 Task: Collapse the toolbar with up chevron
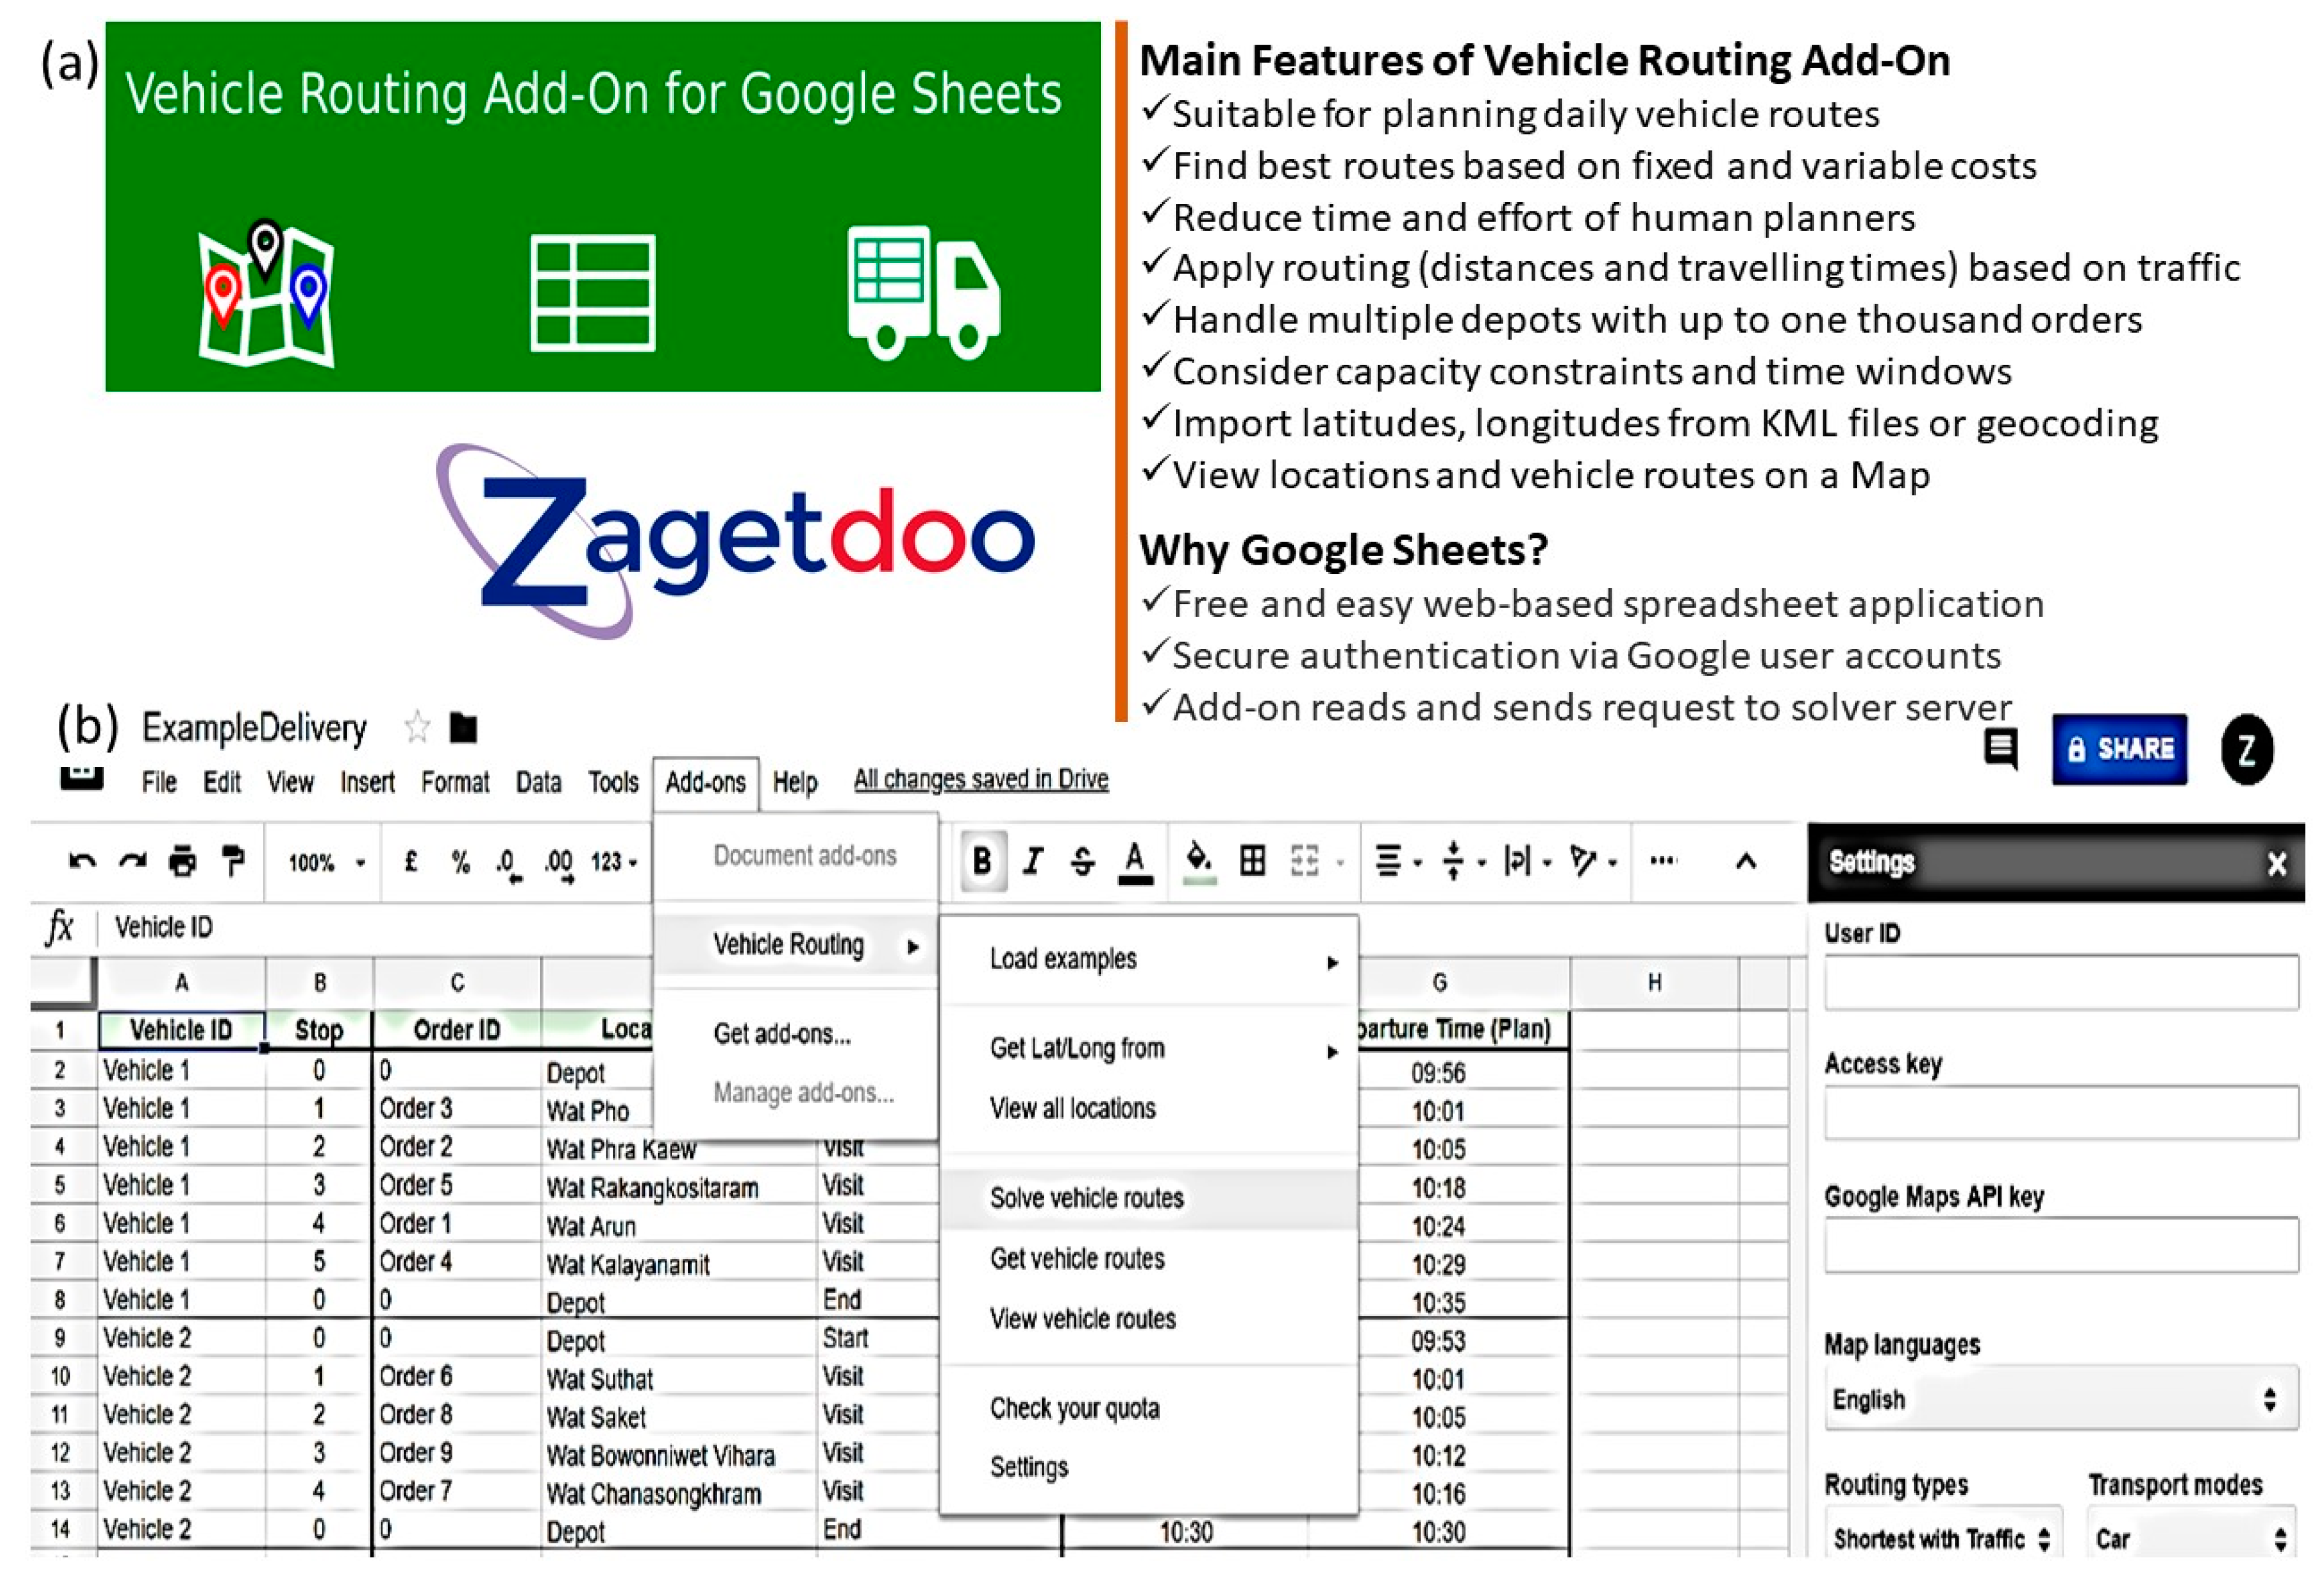coord(1746,861)
